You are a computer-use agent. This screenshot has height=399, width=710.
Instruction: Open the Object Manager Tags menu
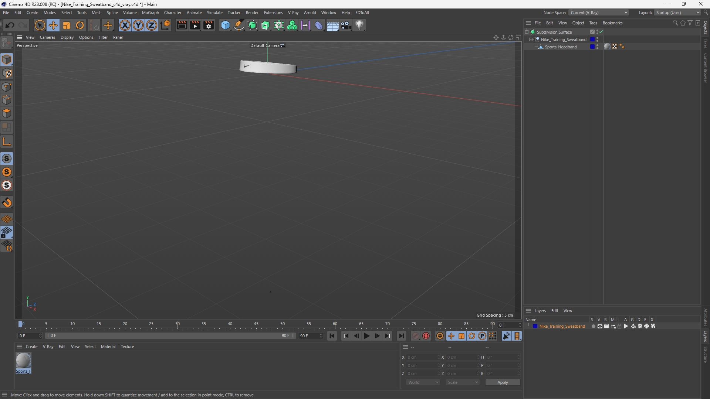coord(593,23)
